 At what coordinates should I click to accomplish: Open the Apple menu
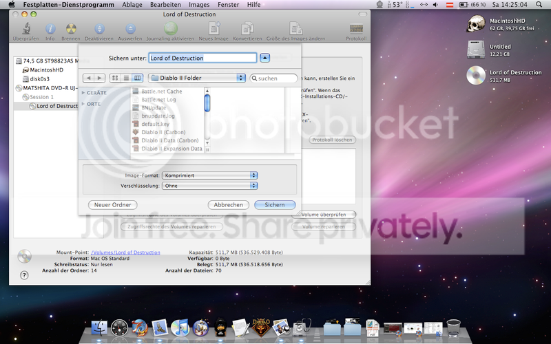coord(12,5)
